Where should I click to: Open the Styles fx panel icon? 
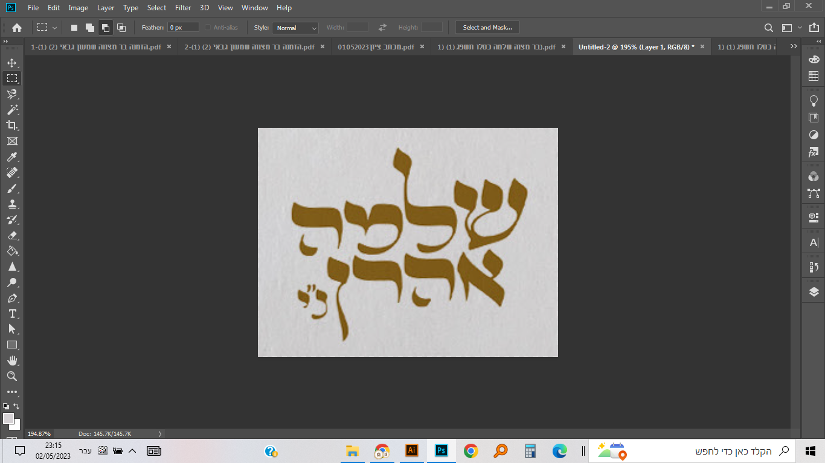pyautogui.click(x=814, y=152)
